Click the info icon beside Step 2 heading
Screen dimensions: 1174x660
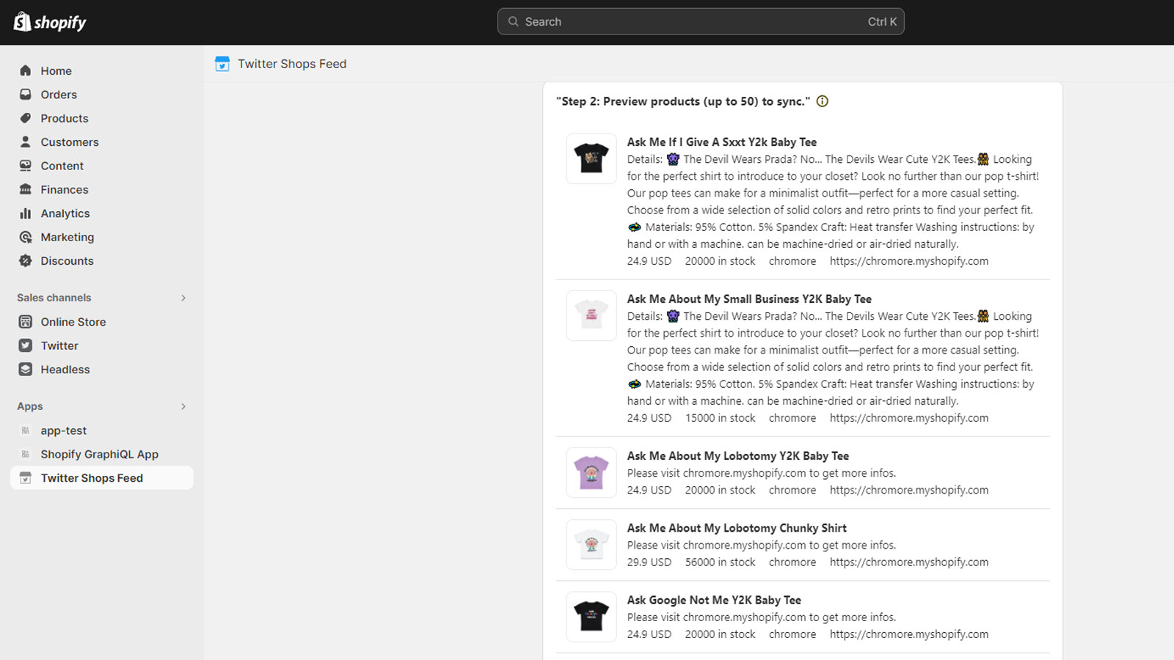(823, 101)
